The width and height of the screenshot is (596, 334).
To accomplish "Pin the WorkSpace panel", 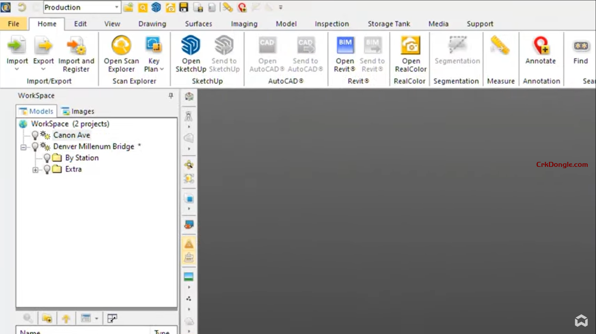I will point(170,96).
